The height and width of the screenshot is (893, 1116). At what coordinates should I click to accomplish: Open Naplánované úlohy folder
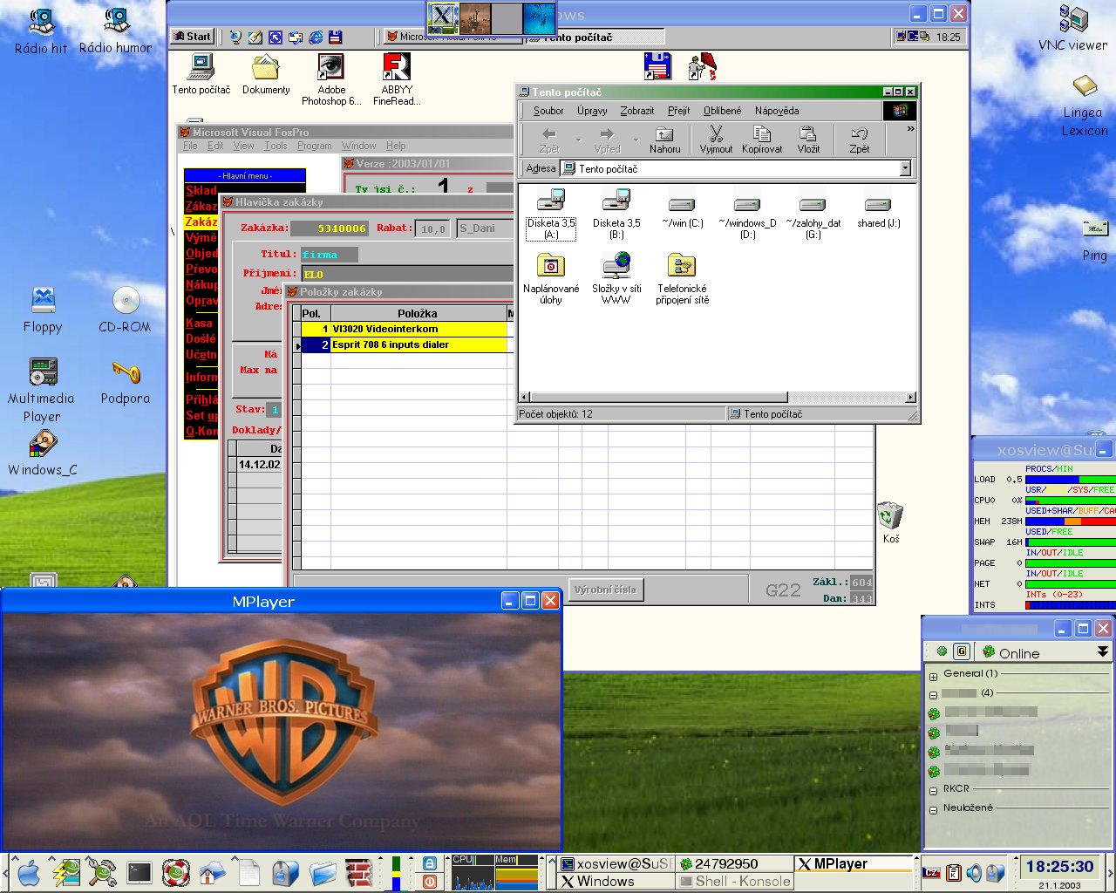tap(551, 279)
